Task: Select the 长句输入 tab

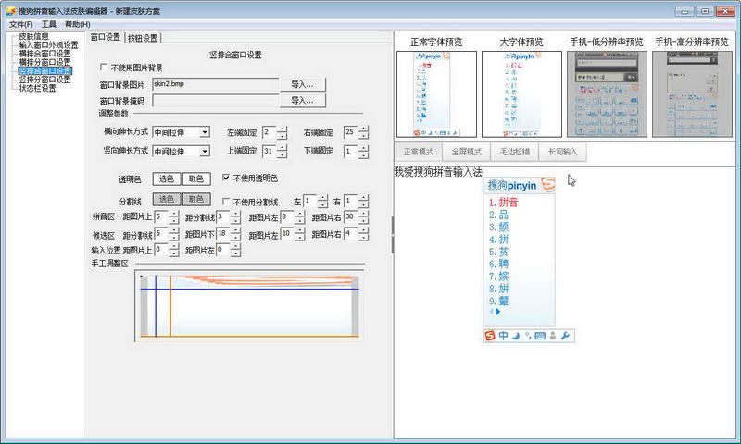Action: [x=562, y=152]
